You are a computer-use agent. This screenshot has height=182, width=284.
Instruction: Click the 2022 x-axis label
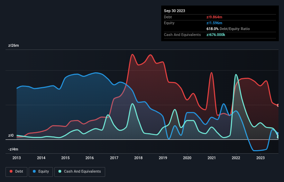click(x=236, y=158)
